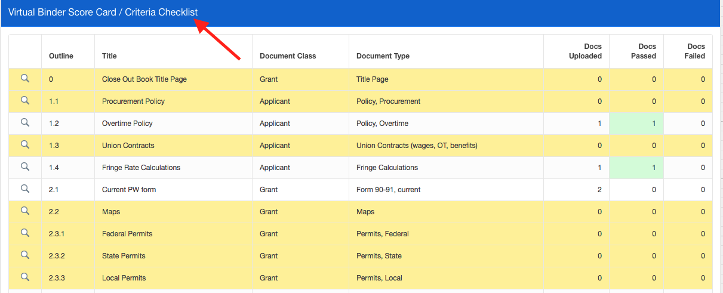Open magnifier icon for Federal Permits row

pos(25,233)
